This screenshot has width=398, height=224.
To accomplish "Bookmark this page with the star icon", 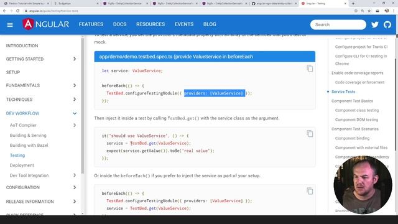I will [369, 11].
